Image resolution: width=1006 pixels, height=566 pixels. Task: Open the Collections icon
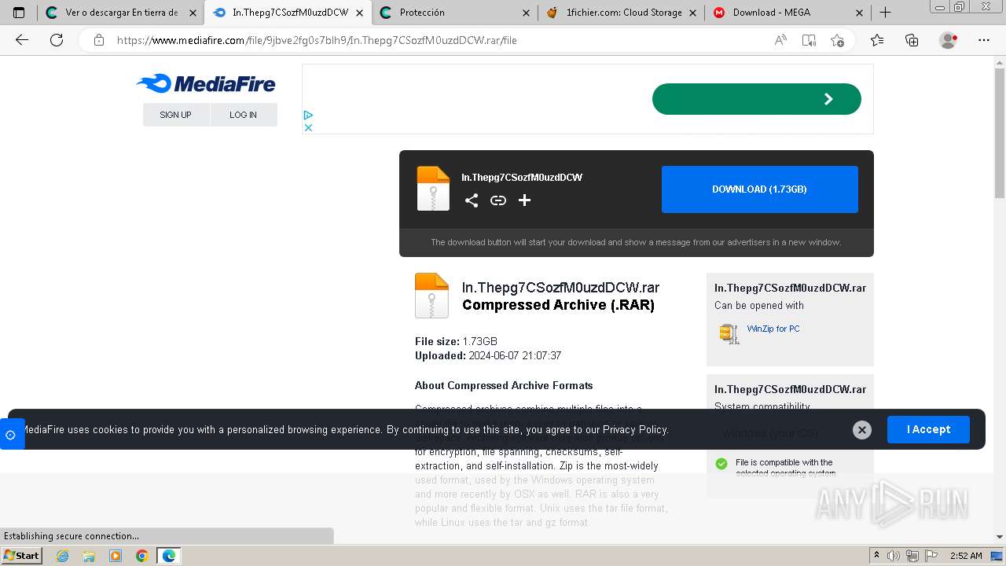coord(912,40)
